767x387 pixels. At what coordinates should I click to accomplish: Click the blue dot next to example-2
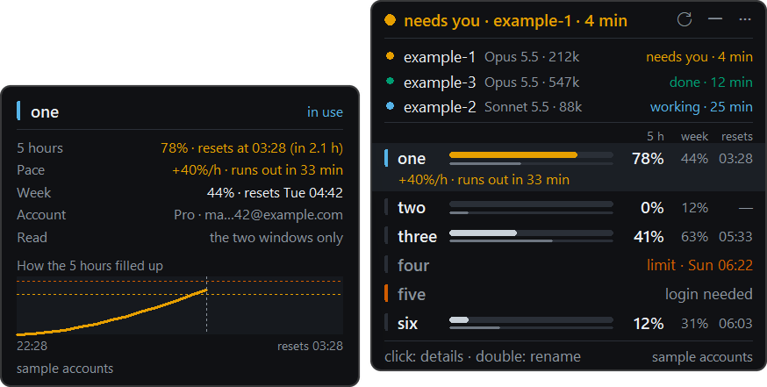pos(390,105)
